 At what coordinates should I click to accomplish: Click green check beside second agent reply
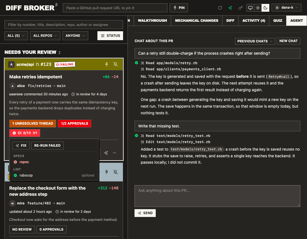(x=136, y=136)
